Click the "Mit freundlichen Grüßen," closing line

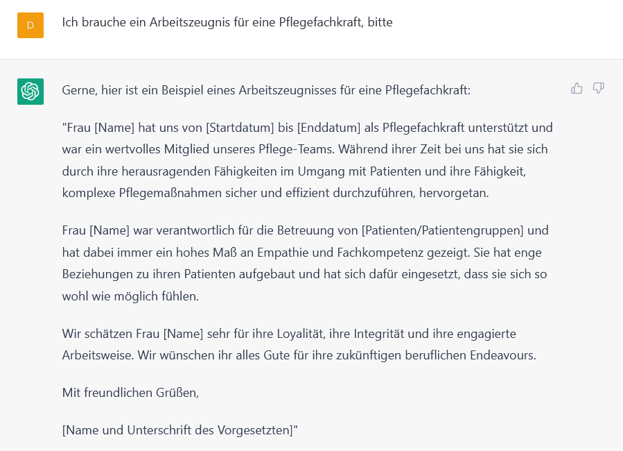(130, 393)
